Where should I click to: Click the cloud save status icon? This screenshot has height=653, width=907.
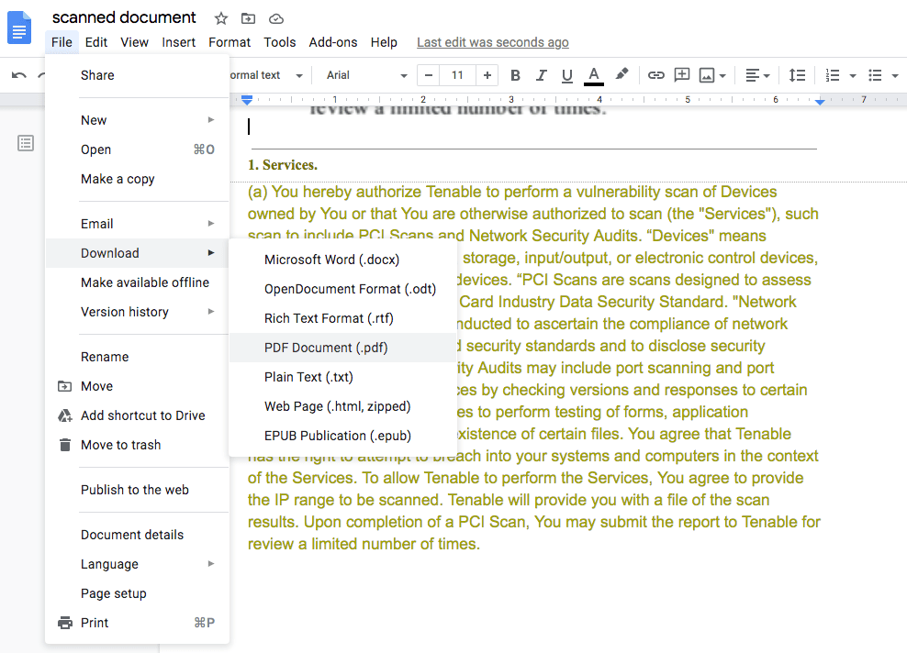(x=275, y=18)
